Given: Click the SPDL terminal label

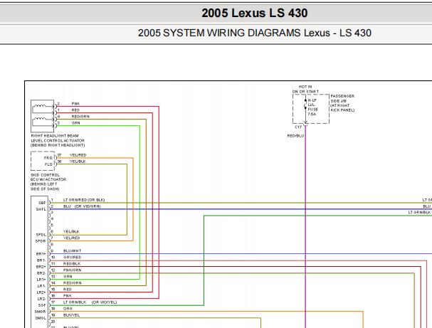Looking at the screenshot, I should (41, 235).
